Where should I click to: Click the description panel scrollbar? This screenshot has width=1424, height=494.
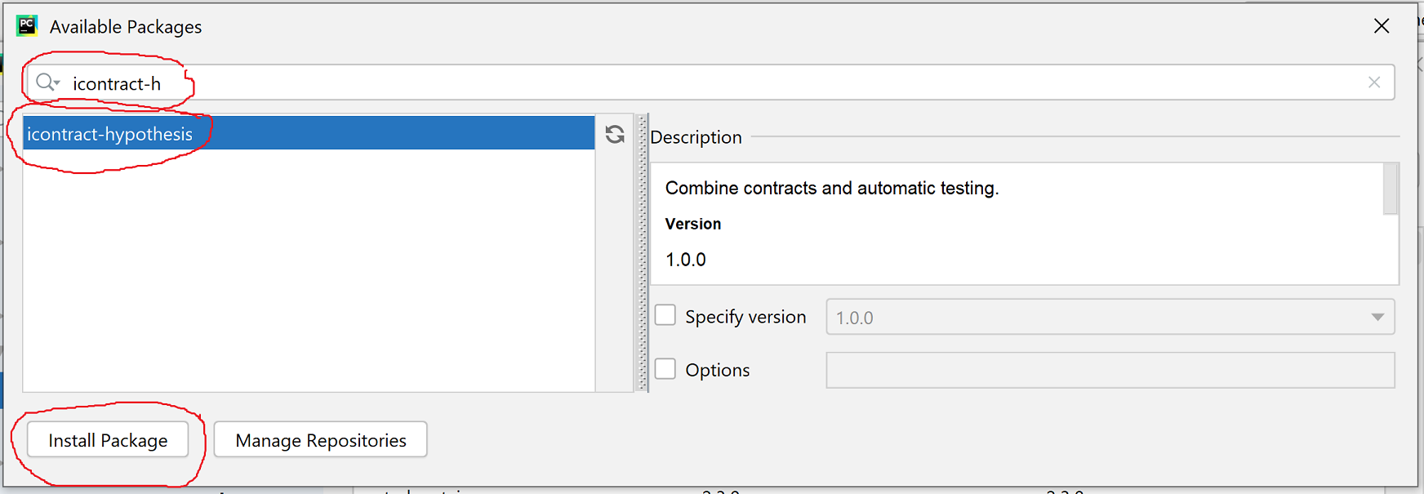[1391, 189]
